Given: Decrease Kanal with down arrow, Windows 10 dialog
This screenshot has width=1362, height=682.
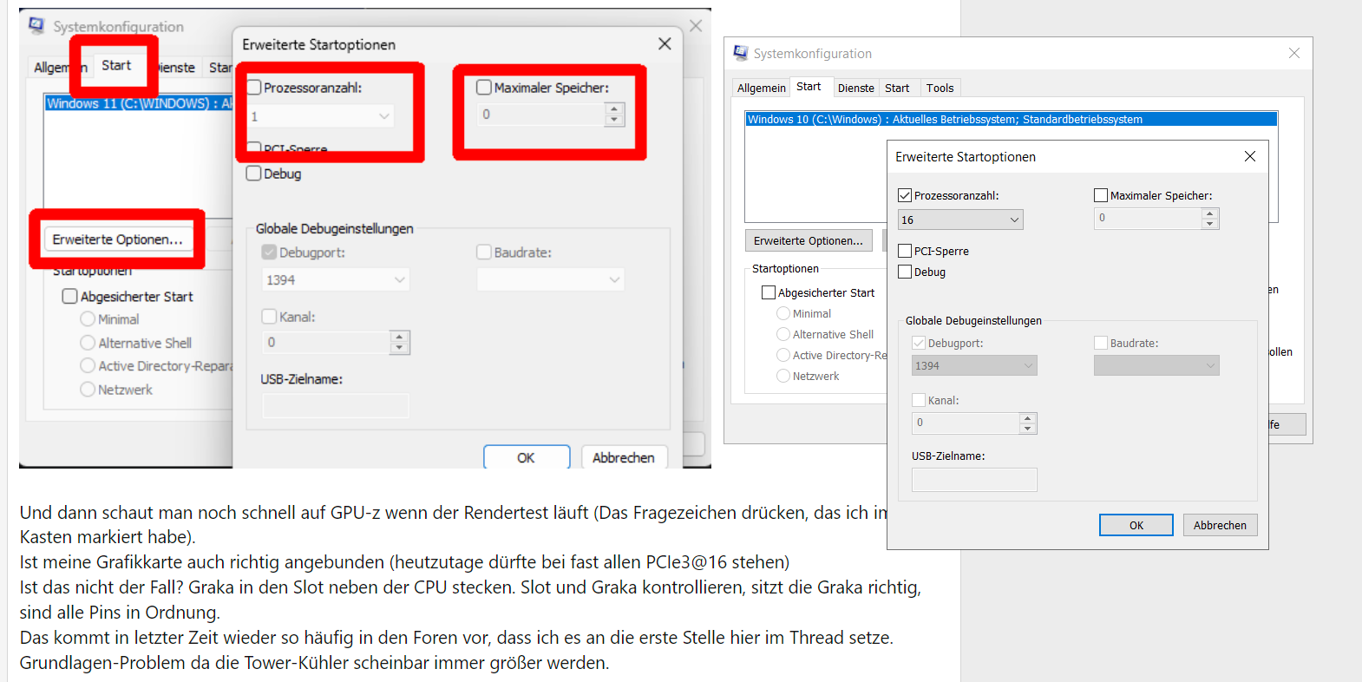Looking at the screenshot, I should (1028, 429).
